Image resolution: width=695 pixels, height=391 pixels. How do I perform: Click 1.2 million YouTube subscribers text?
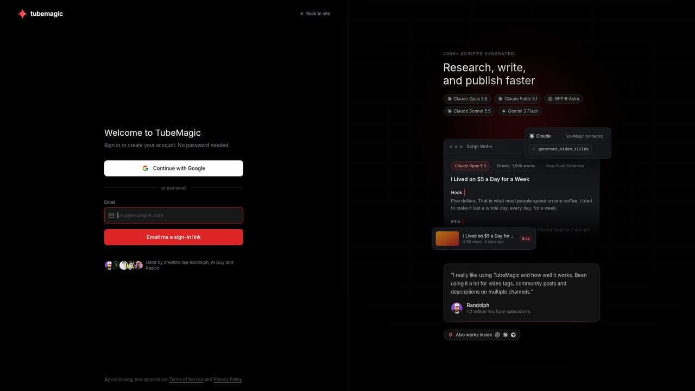point(498,312)
